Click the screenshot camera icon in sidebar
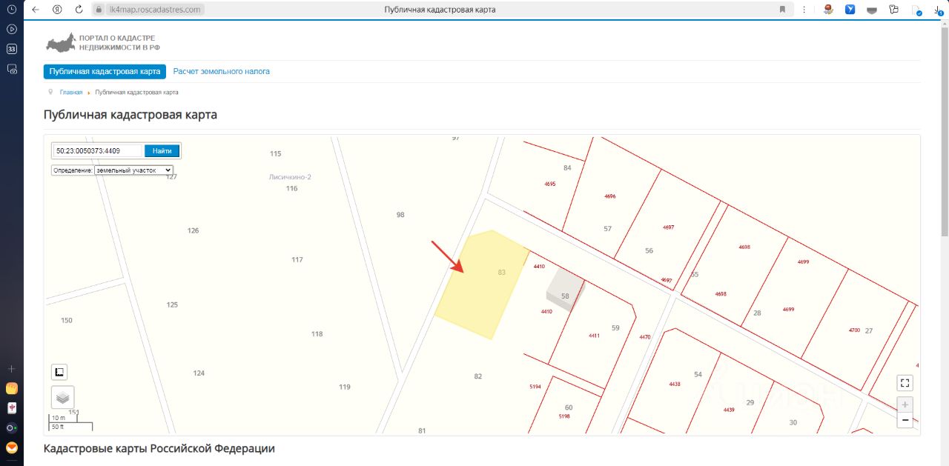 tap(11, 68)
